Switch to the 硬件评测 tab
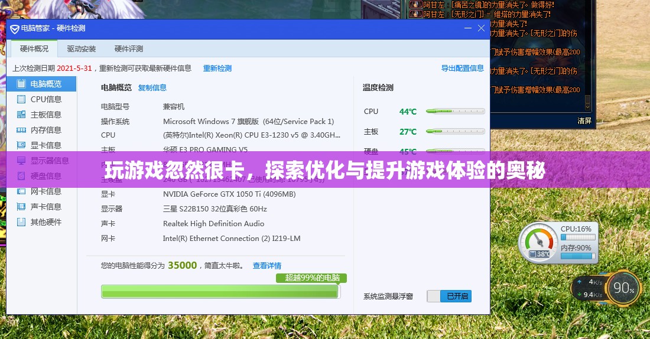Image resolution: width=650 pixels, height=339 pixels. tap(129, 48)
